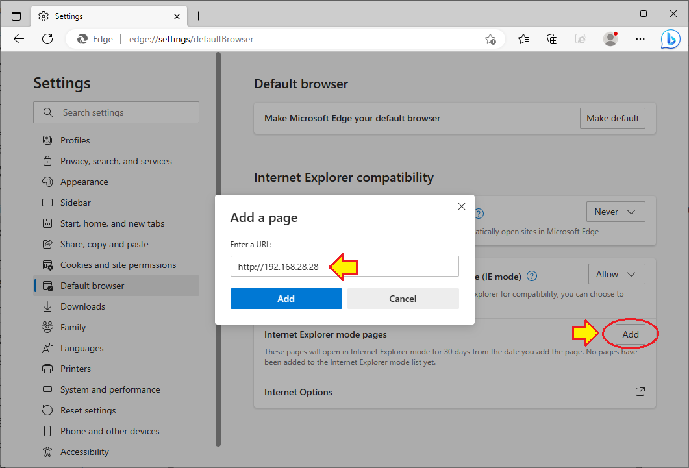
Task: Click the Make default button
Action: (x=612, y=119)
